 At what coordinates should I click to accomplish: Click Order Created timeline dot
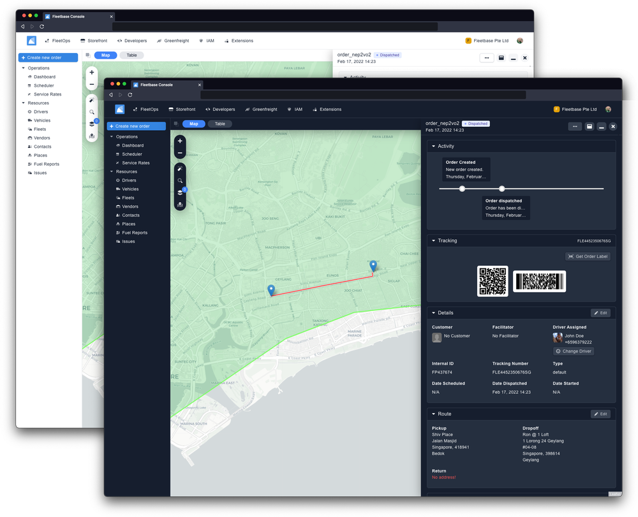click(x=462, y=189)
